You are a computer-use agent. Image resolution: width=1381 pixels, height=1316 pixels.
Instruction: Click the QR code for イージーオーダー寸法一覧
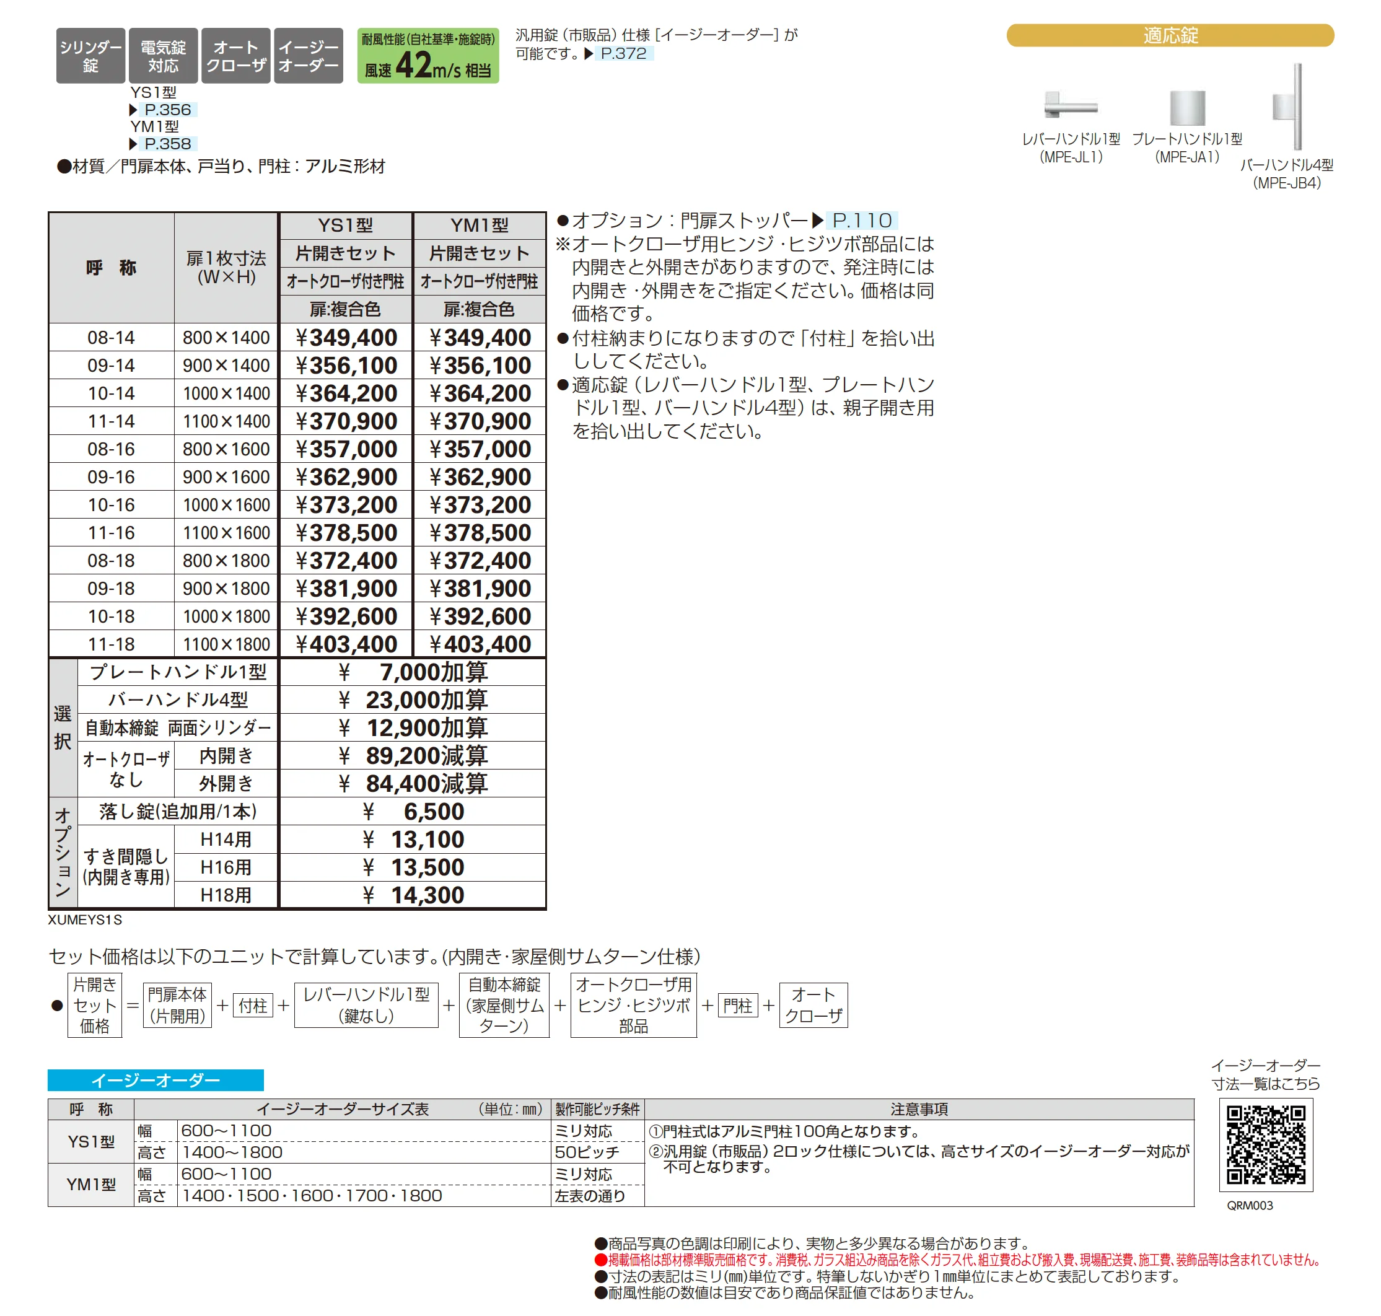(x=1265, y=1144)
